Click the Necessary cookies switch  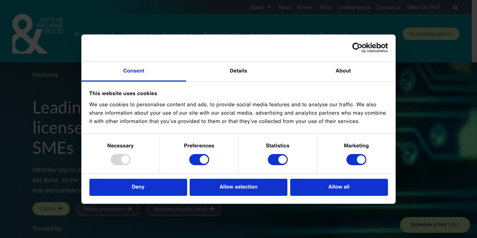click(x=120, y=160)
